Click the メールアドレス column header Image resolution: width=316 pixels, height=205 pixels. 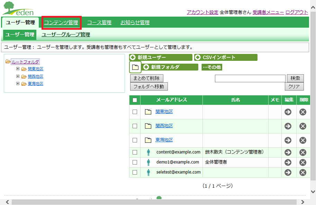click(x=172, y=100)
